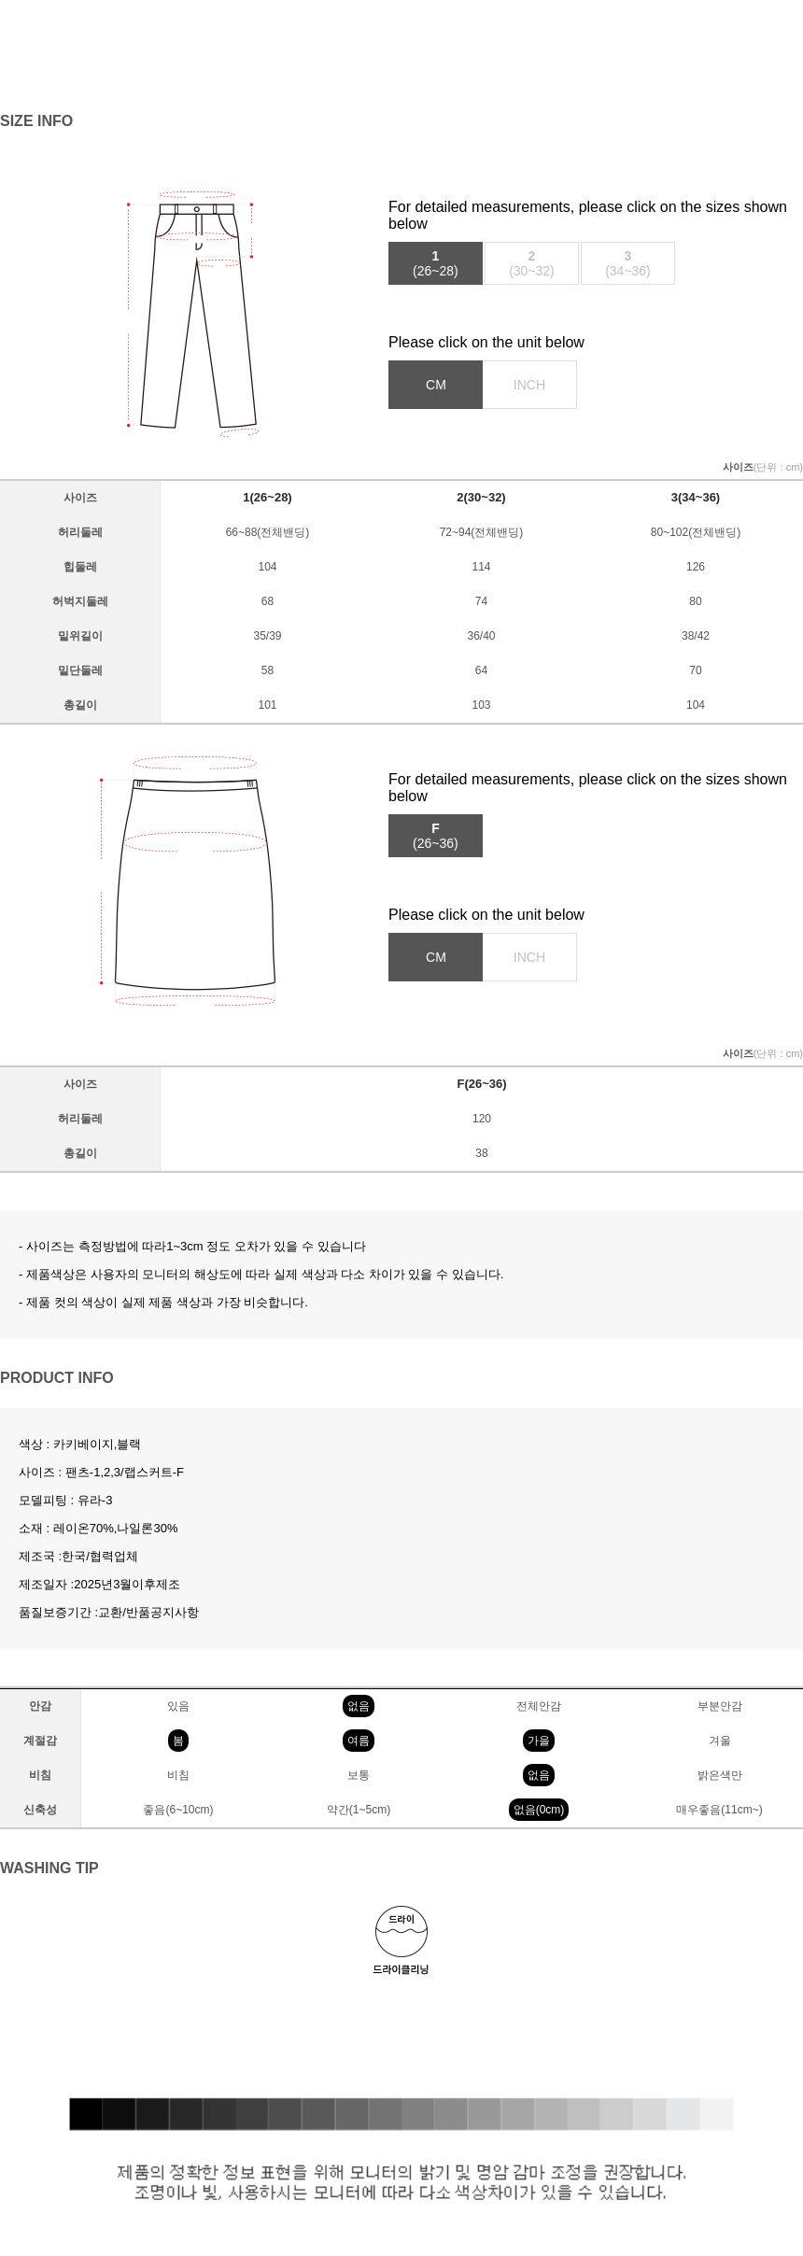
Task: Select CM unit for pants measurements
Action: [x=435, y=385]
